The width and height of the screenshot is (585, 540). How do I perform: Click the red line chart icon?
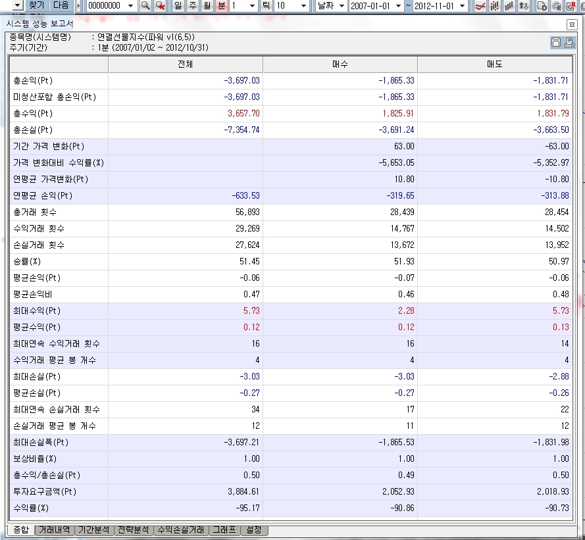pyautogui.click(x=480, y=6)
